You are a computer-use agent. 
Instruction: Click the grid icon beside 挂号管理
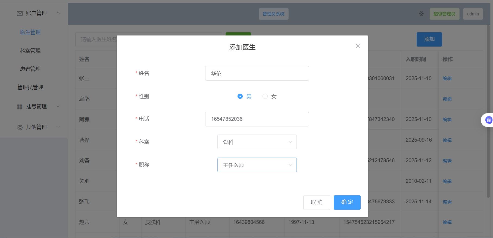coord(20,107)
